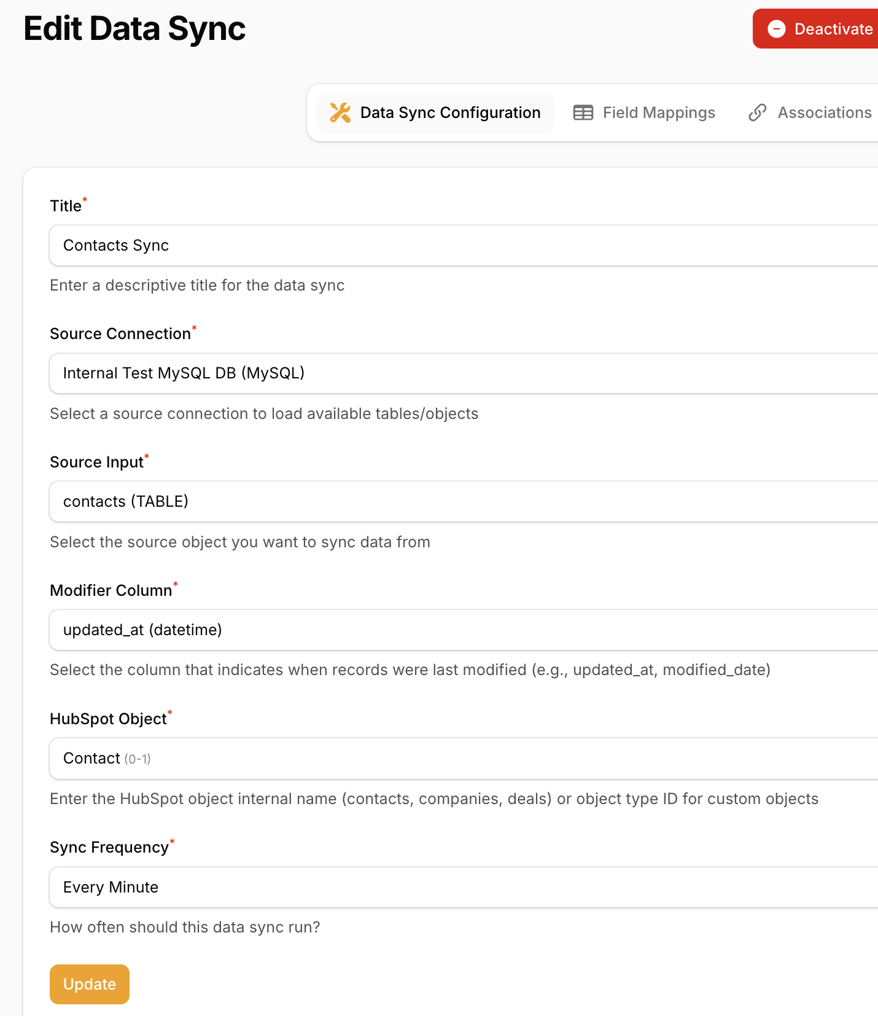Click 'How often should this data sync run?' text
The image size is (878, 1016).
(x=185, y=927)
